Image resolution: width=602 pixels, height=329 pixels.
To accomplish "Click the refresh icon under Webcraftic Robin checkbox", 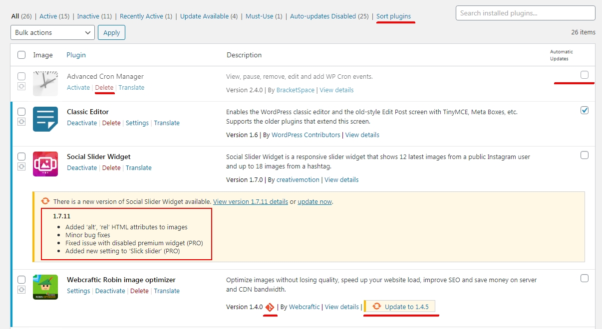I will [x=21, y=290].
